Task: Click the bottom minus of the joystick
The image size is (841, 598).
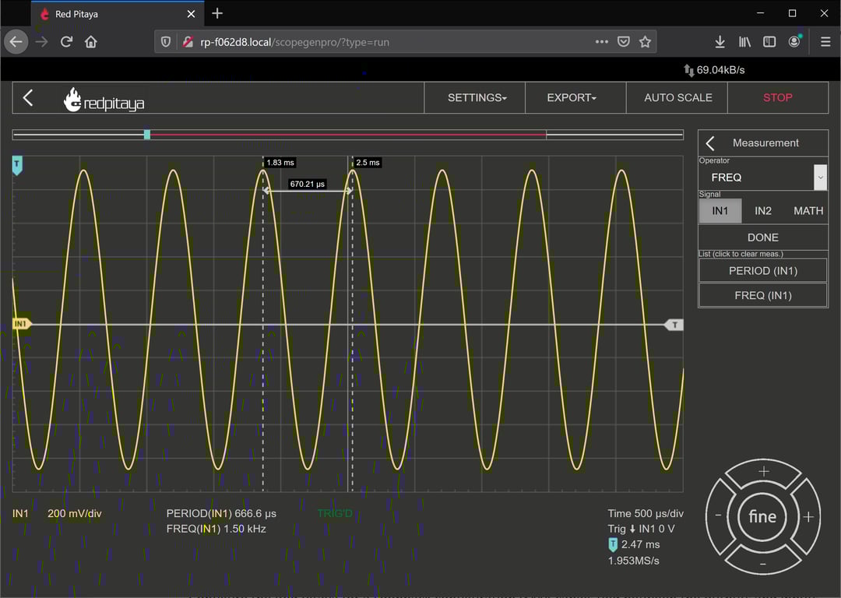Action: point(762,563)
